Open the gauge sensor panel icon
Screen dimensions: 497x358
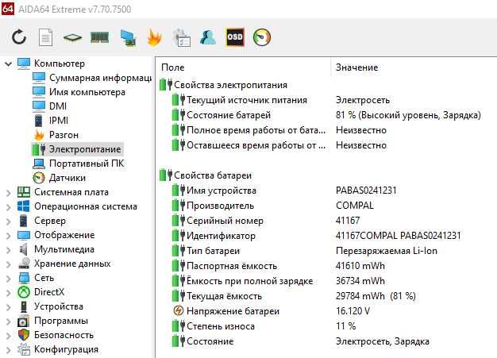click(262, 37)
